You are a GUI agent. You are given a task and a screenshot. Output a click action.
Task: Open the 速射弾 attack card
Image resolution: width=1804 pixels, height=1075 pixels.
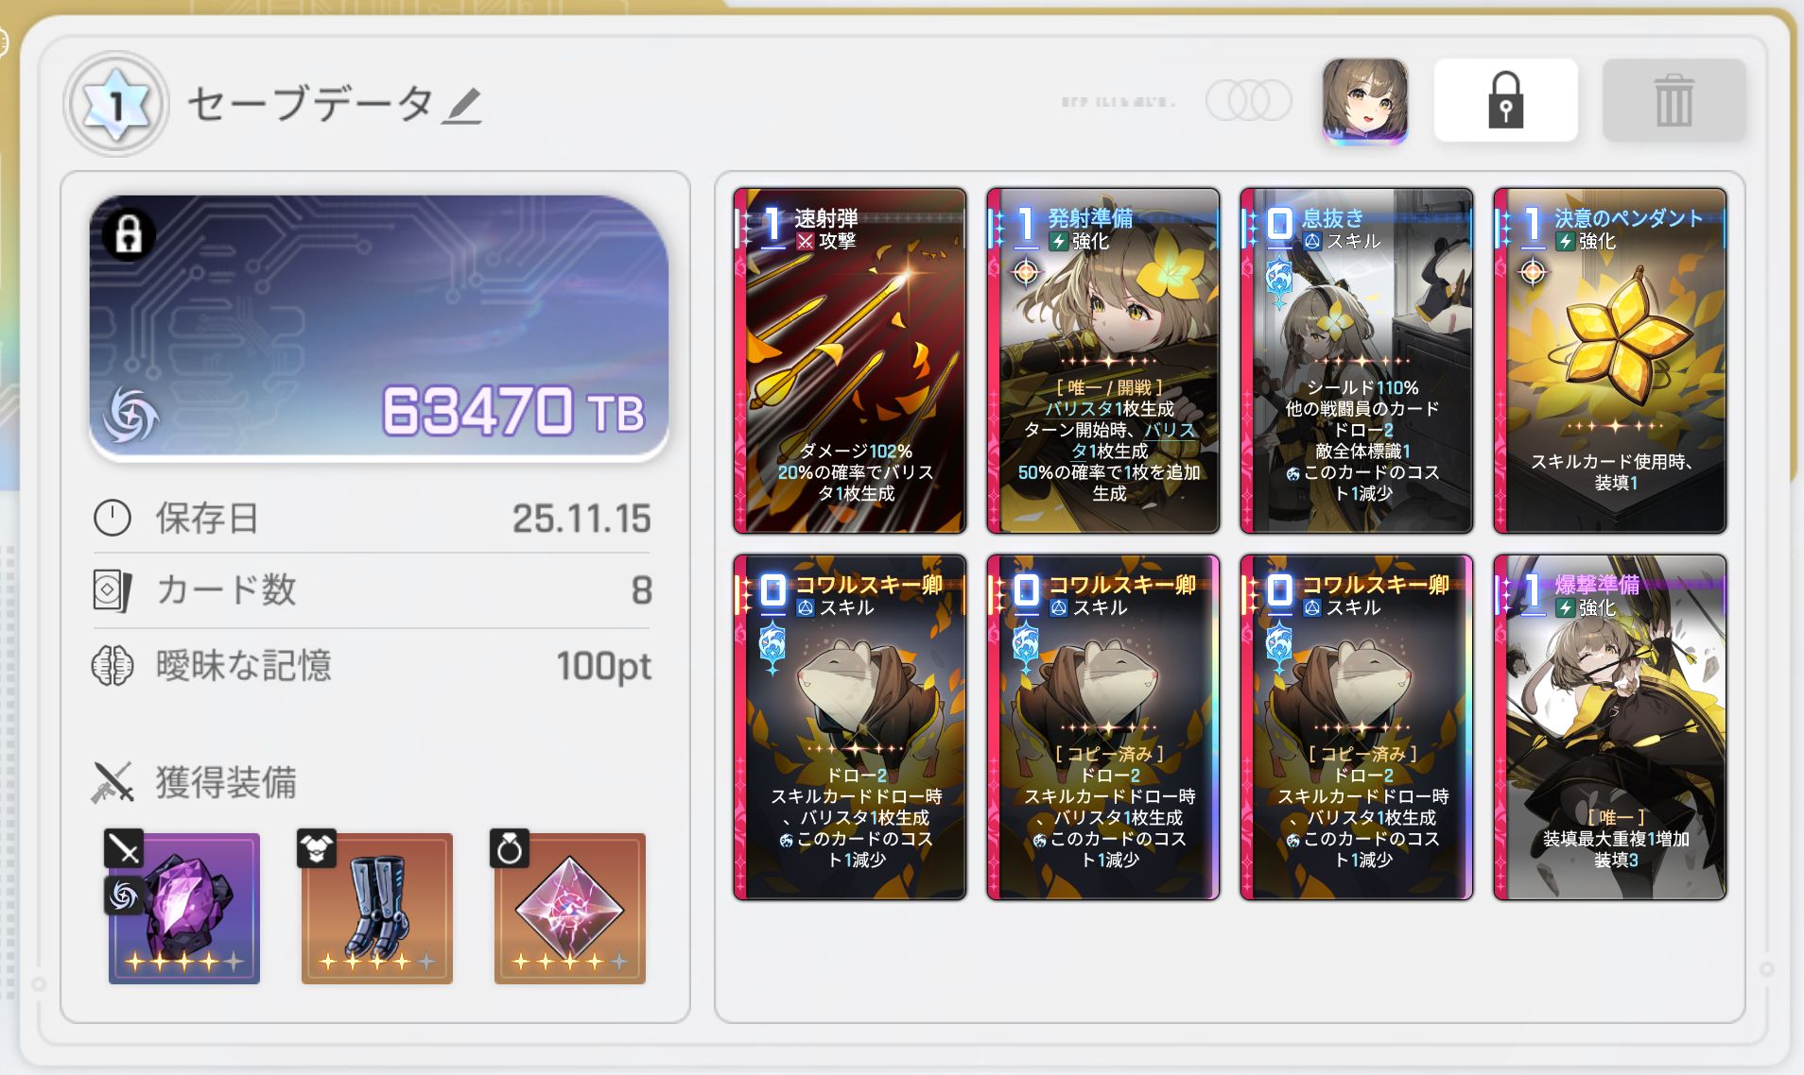pyautogui.click(x=850, y=360)
